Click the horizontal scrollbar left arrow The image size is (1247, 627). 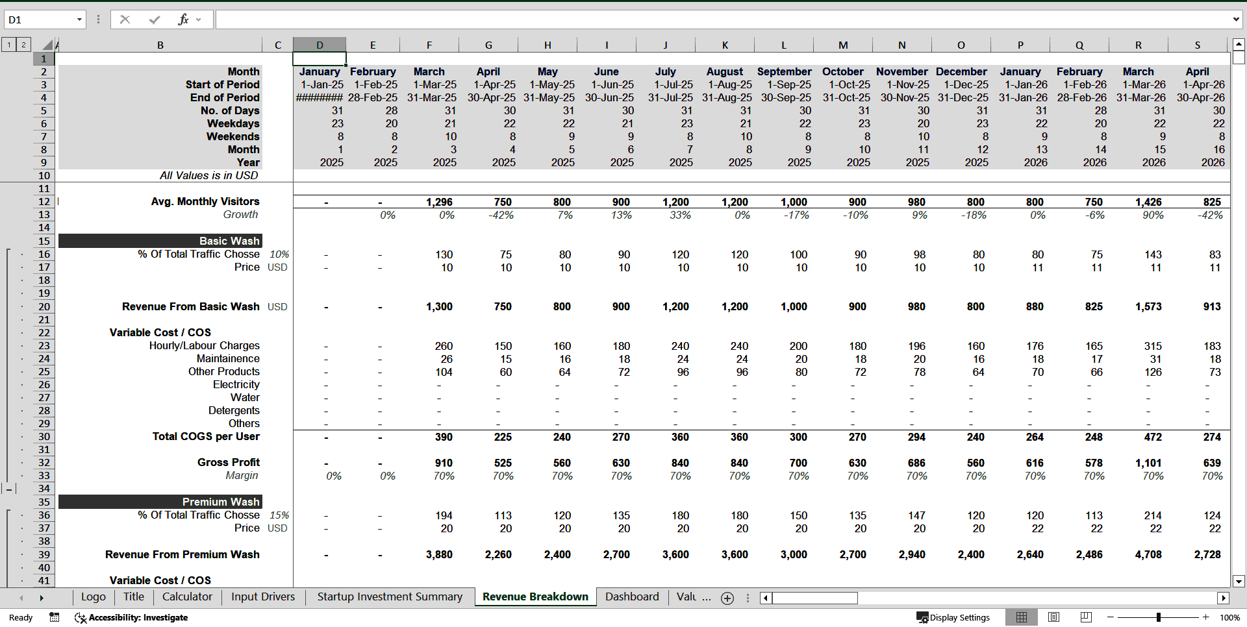(x=766, y=598)
